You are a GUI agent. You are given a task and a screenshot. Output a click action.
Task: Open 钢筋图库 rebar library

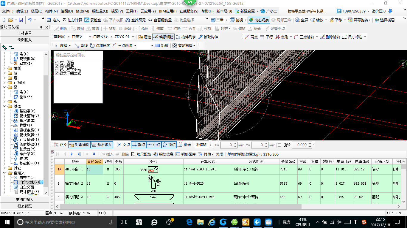click(186, 154)
